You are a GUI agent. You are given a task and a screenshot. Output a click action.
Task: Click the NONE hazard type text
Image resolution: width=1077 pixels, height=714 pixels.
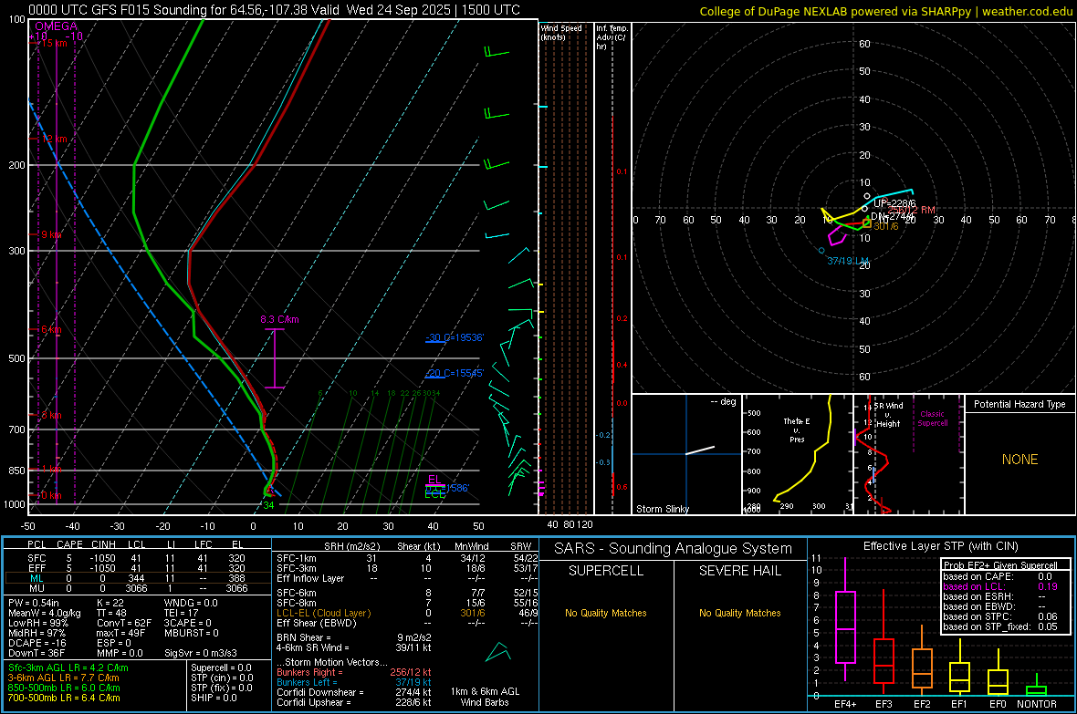point(1019,460)
